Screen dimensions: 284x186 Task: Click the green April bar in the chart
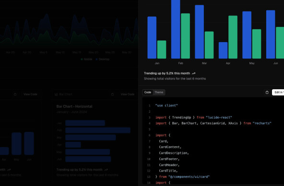tap(233, 37)
